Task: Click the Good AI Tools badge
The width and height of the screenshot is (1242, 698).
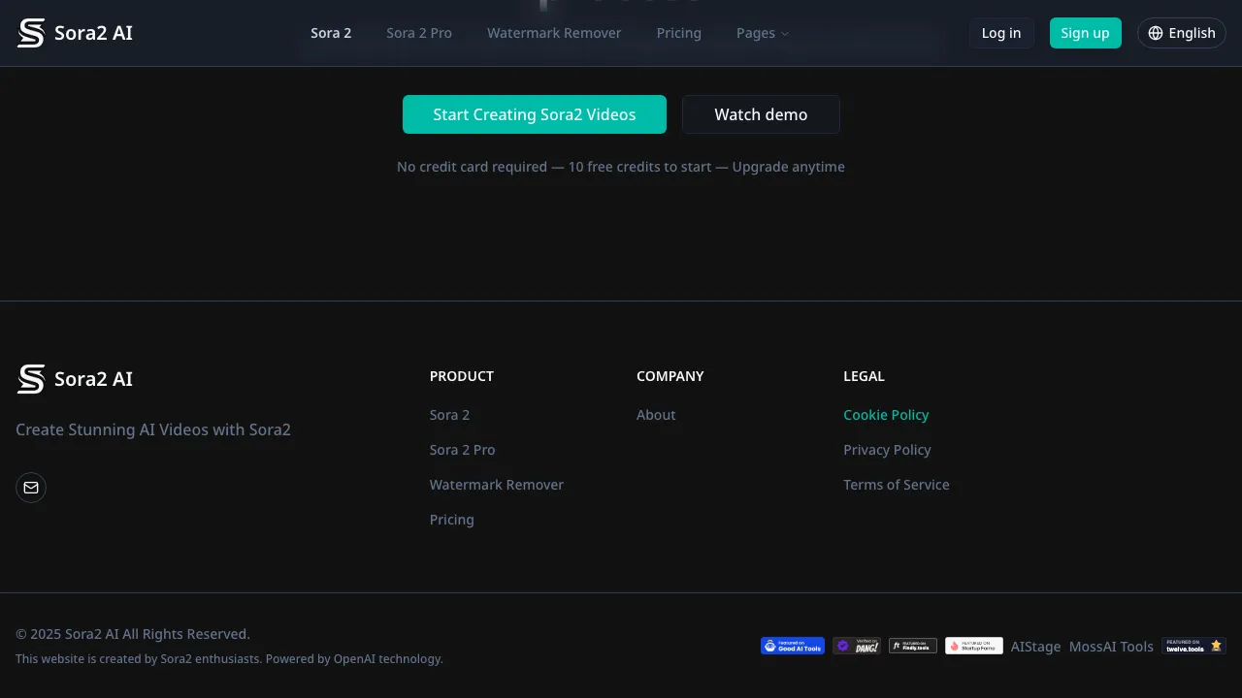Action: 792,646
